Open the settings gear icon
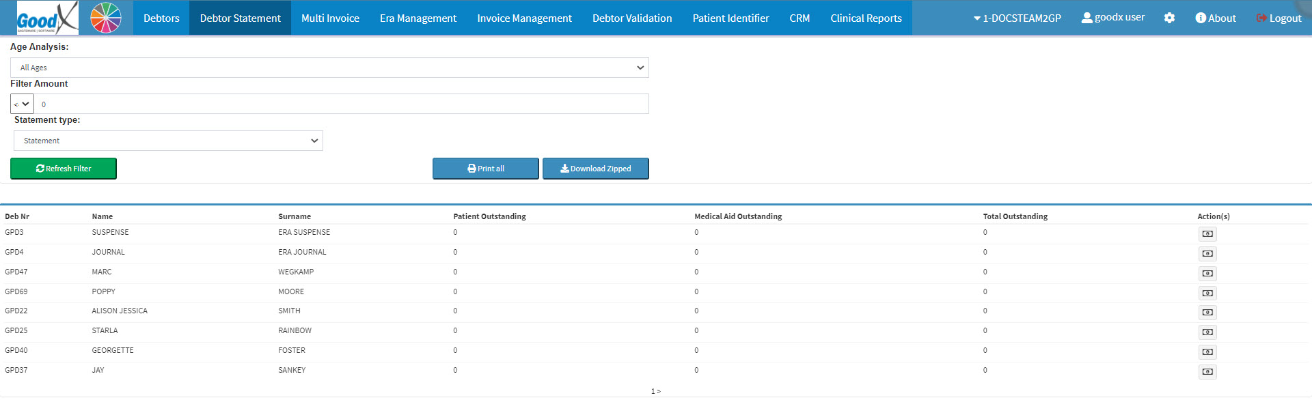The image size is (1312, 400). tap(1169, 18)
